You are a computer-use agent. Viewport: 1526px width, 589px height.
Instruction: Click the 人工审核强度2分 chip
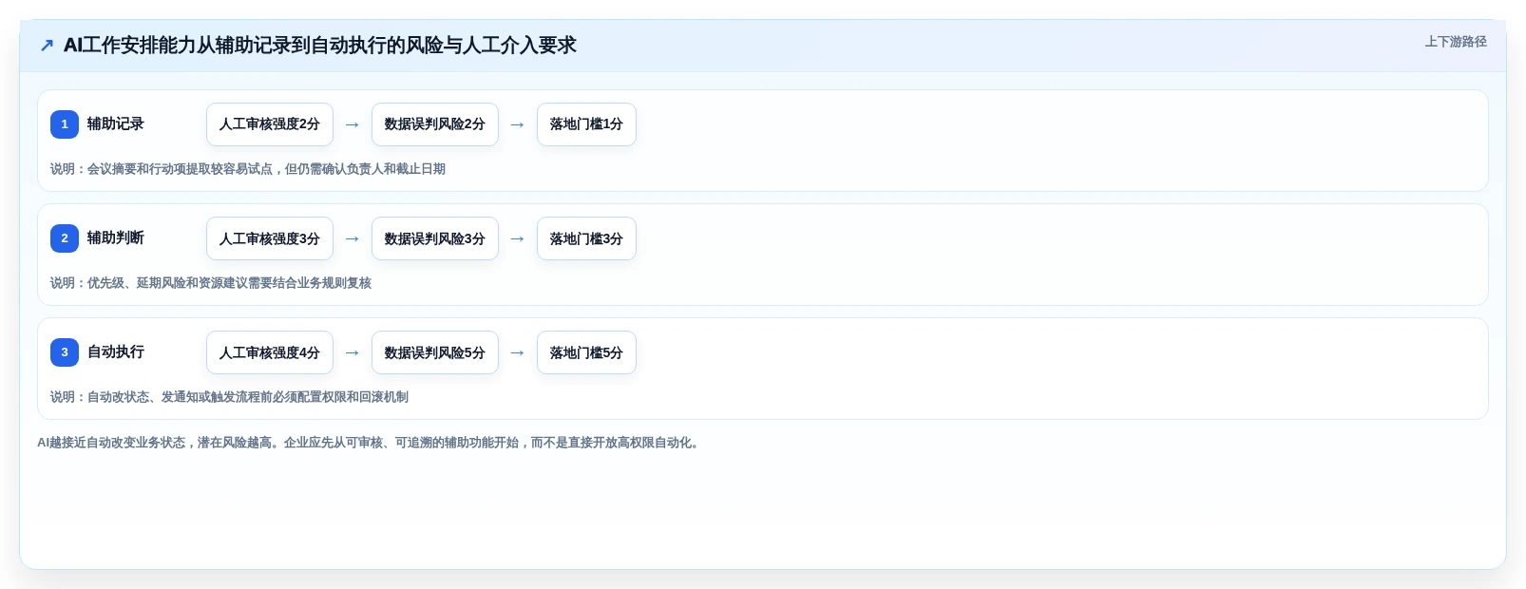[x=270, y=124]
